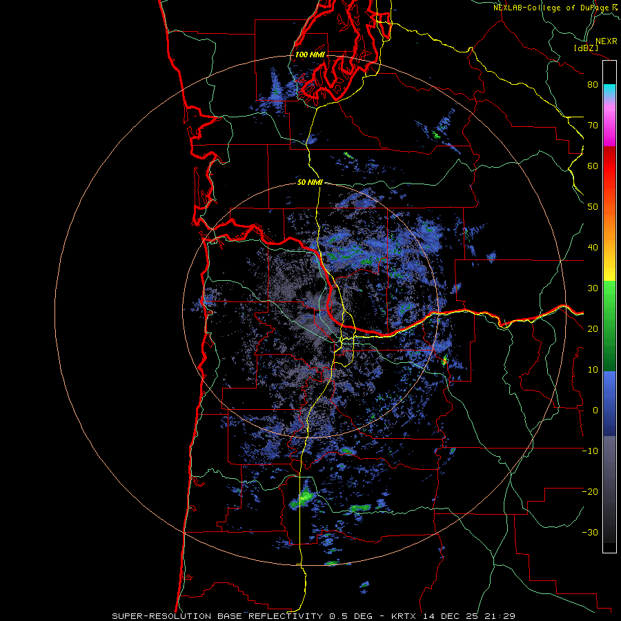This screenshot has height=621, width=621.
Task: Click the -30 value on the dBZ scale
Action: pos(590,533)
